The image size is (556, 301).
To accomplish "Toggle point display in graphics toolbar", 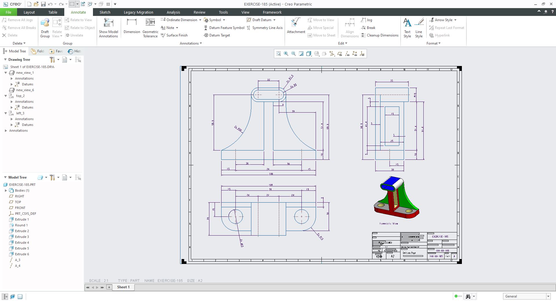I will [x=355, y=54].
